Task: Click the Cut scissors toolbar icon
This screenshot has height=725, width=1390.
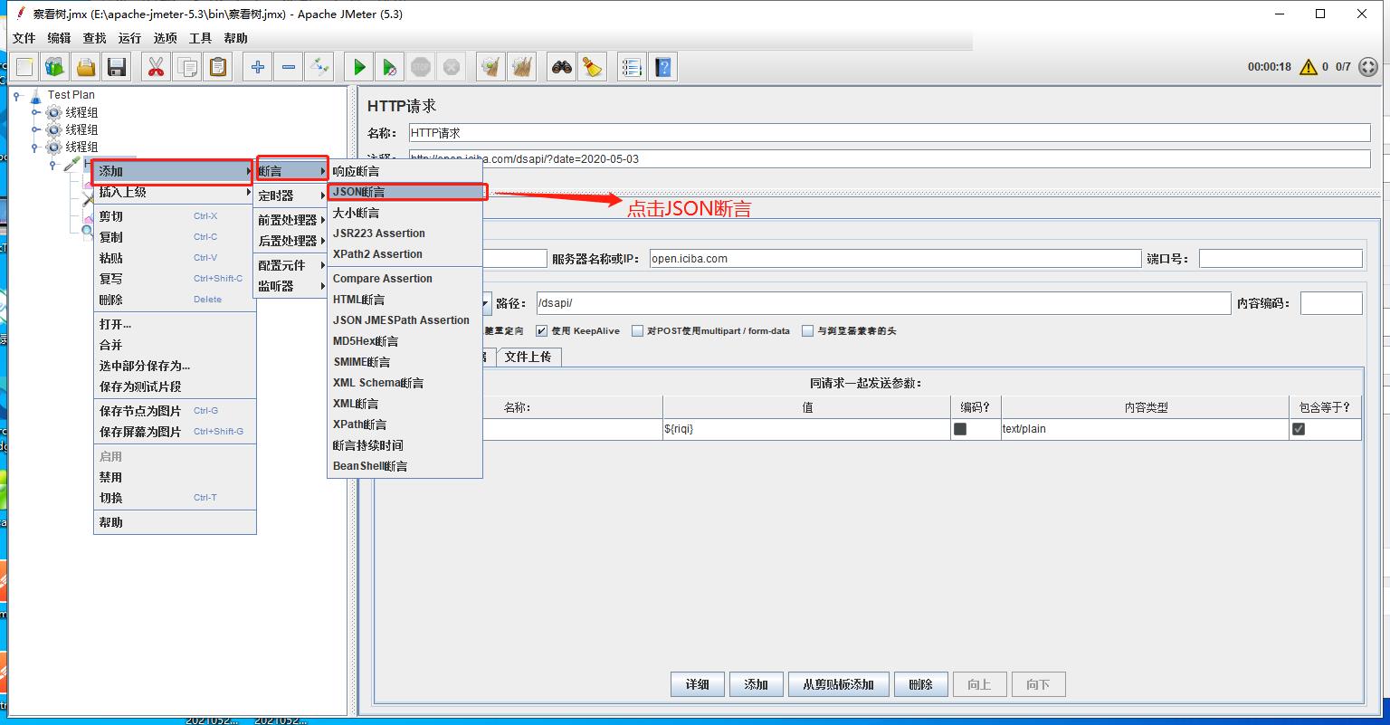Action: pos(157,67)
